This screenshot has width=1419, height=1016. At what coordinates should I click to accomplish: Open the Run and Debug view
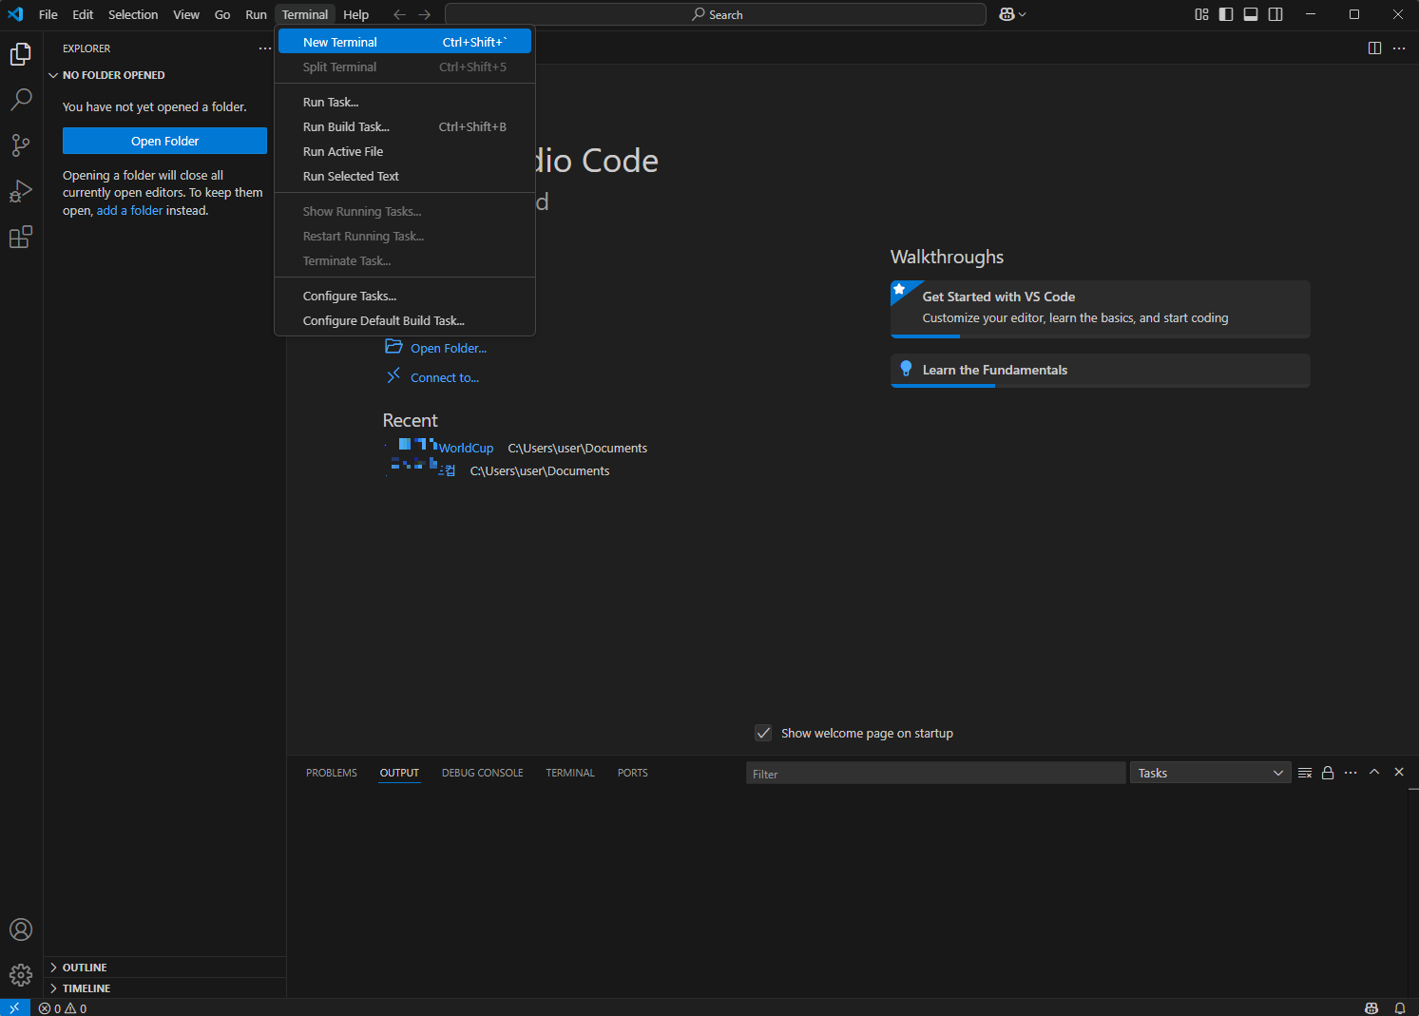[x=21, y=191]
